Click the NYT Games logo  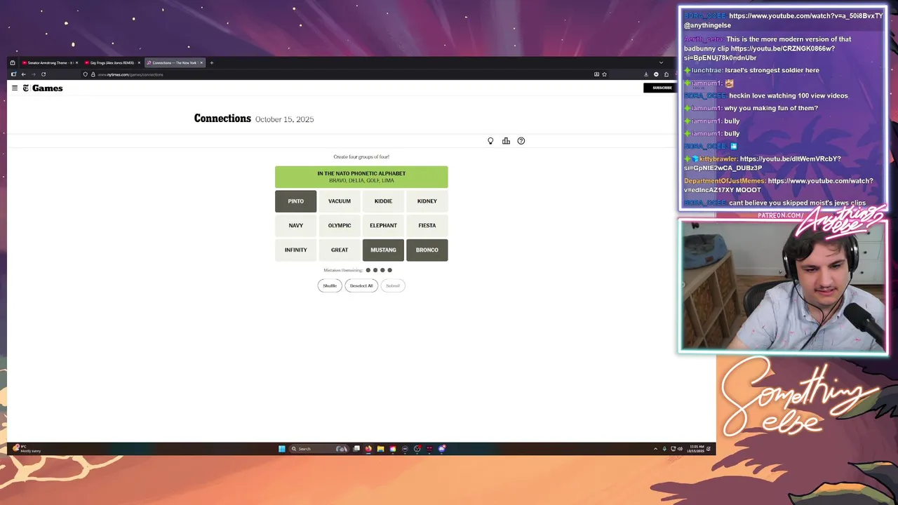pos(43,88)
